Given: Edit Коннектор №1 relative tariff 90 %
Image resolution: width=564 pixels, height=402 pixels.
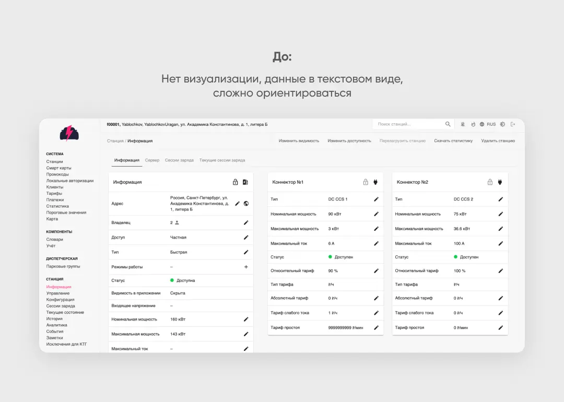Looking at the screenshot, I should 376,271.
